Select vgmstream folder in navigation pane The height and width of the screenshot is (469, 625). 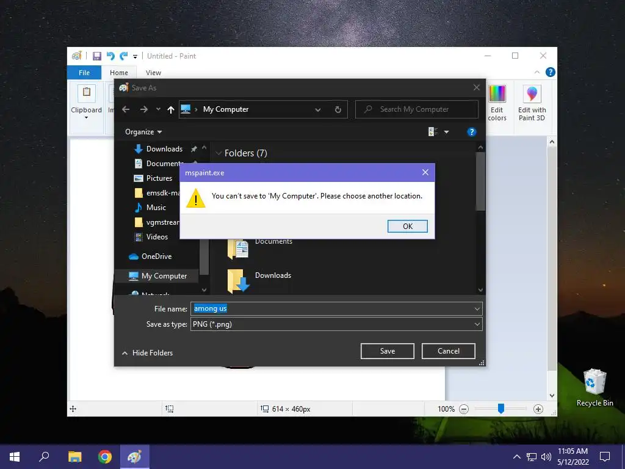[x=157, y=222]
